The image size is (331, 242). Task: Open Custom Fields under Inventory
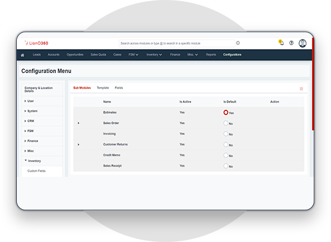pos(36,171)
